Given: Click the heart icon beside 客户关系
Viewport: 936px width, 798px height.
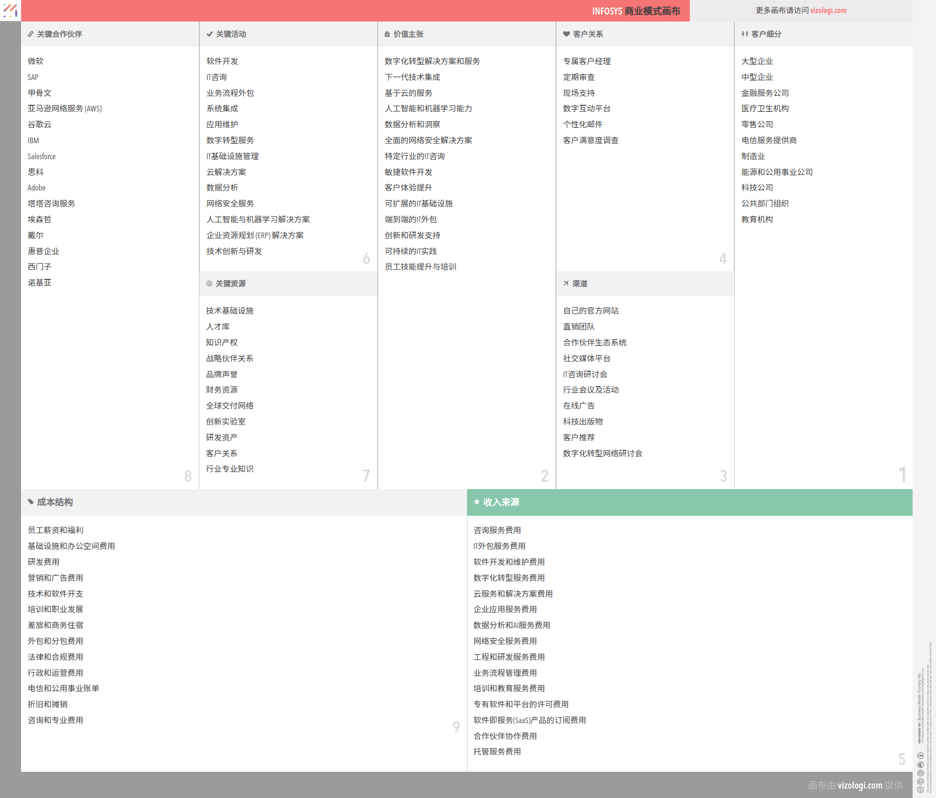Looking at the screenshot, I should point(566,34).
